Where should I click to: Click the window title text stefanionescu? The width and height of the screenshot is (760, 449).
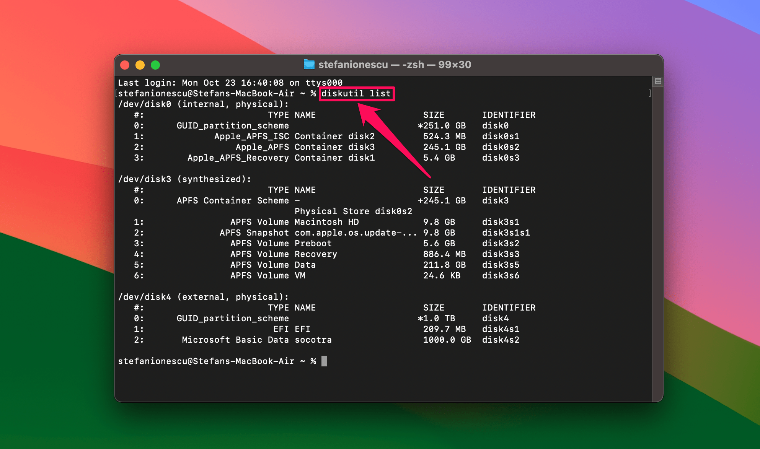[x=353, y=65]
